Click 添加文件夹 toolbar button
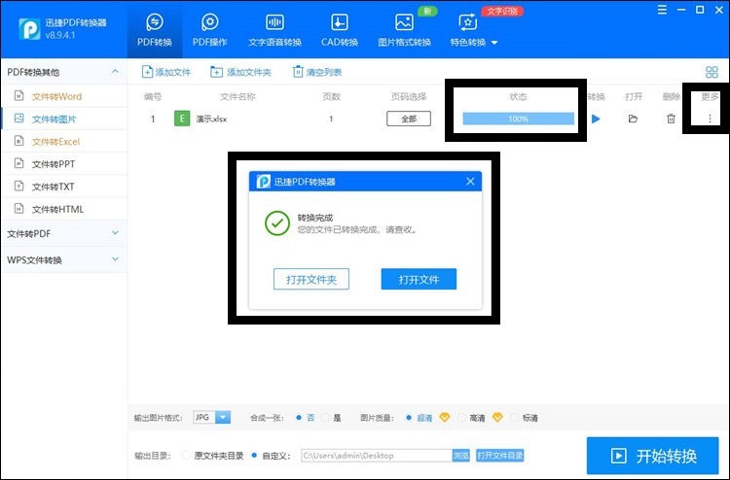Viewport: 730px width, 480px height. (240, 72)
